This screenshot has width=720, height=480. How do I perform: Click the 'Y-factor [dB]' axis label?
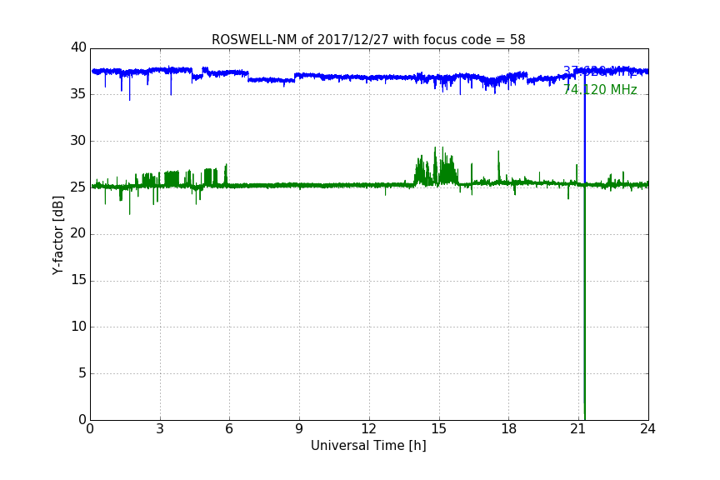57,235
